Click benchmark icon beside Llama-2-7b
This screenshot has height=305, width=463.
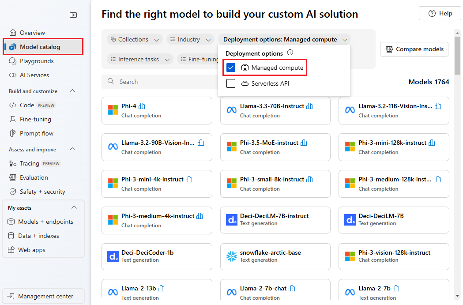tap(396, 288)
